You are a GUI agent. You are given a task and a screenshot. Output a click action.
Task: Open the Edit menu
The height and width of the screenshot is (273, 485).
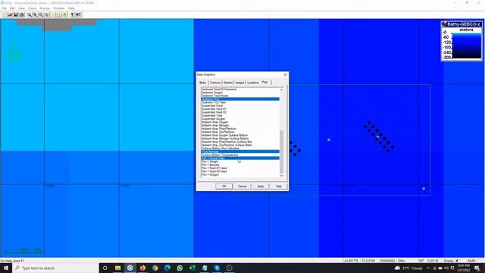point(12,8)
